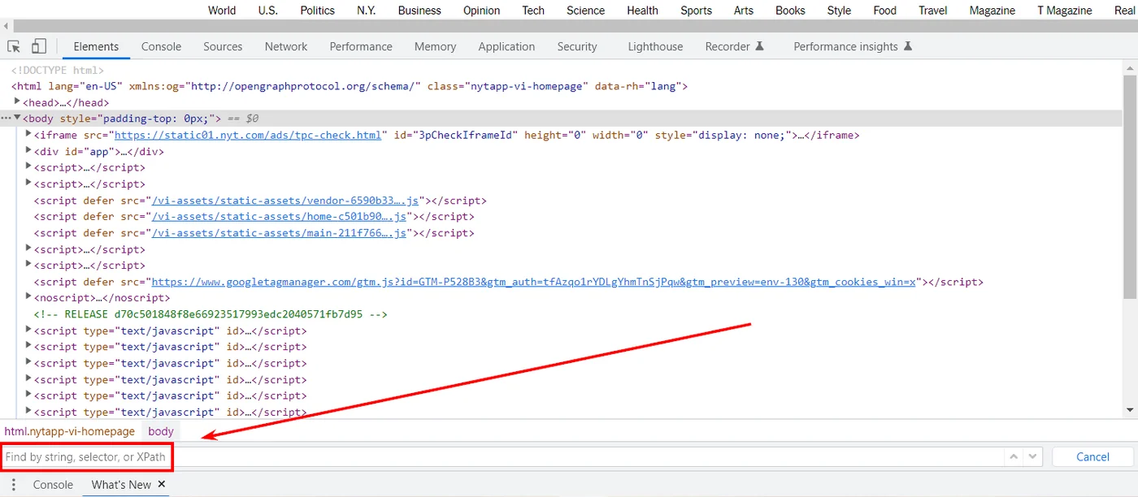
Task: Open the Opinion section link
Action: click(x=482, y=11)
